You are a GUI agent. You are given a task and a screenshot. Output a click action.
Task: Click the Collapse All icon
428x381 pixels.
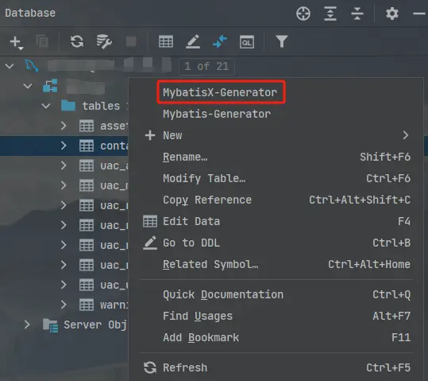357,14
